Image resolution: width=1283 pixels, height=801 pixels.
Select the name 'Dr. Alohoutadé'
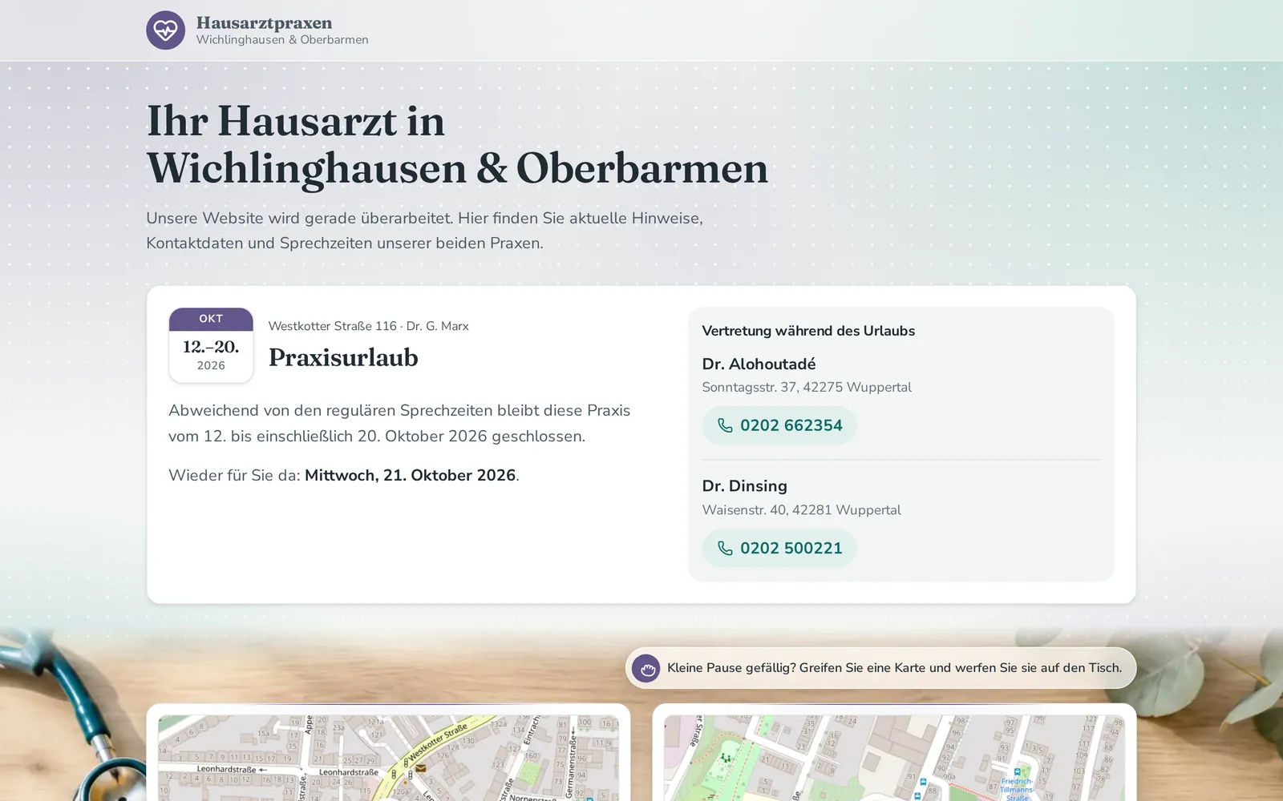coord(759,364)
